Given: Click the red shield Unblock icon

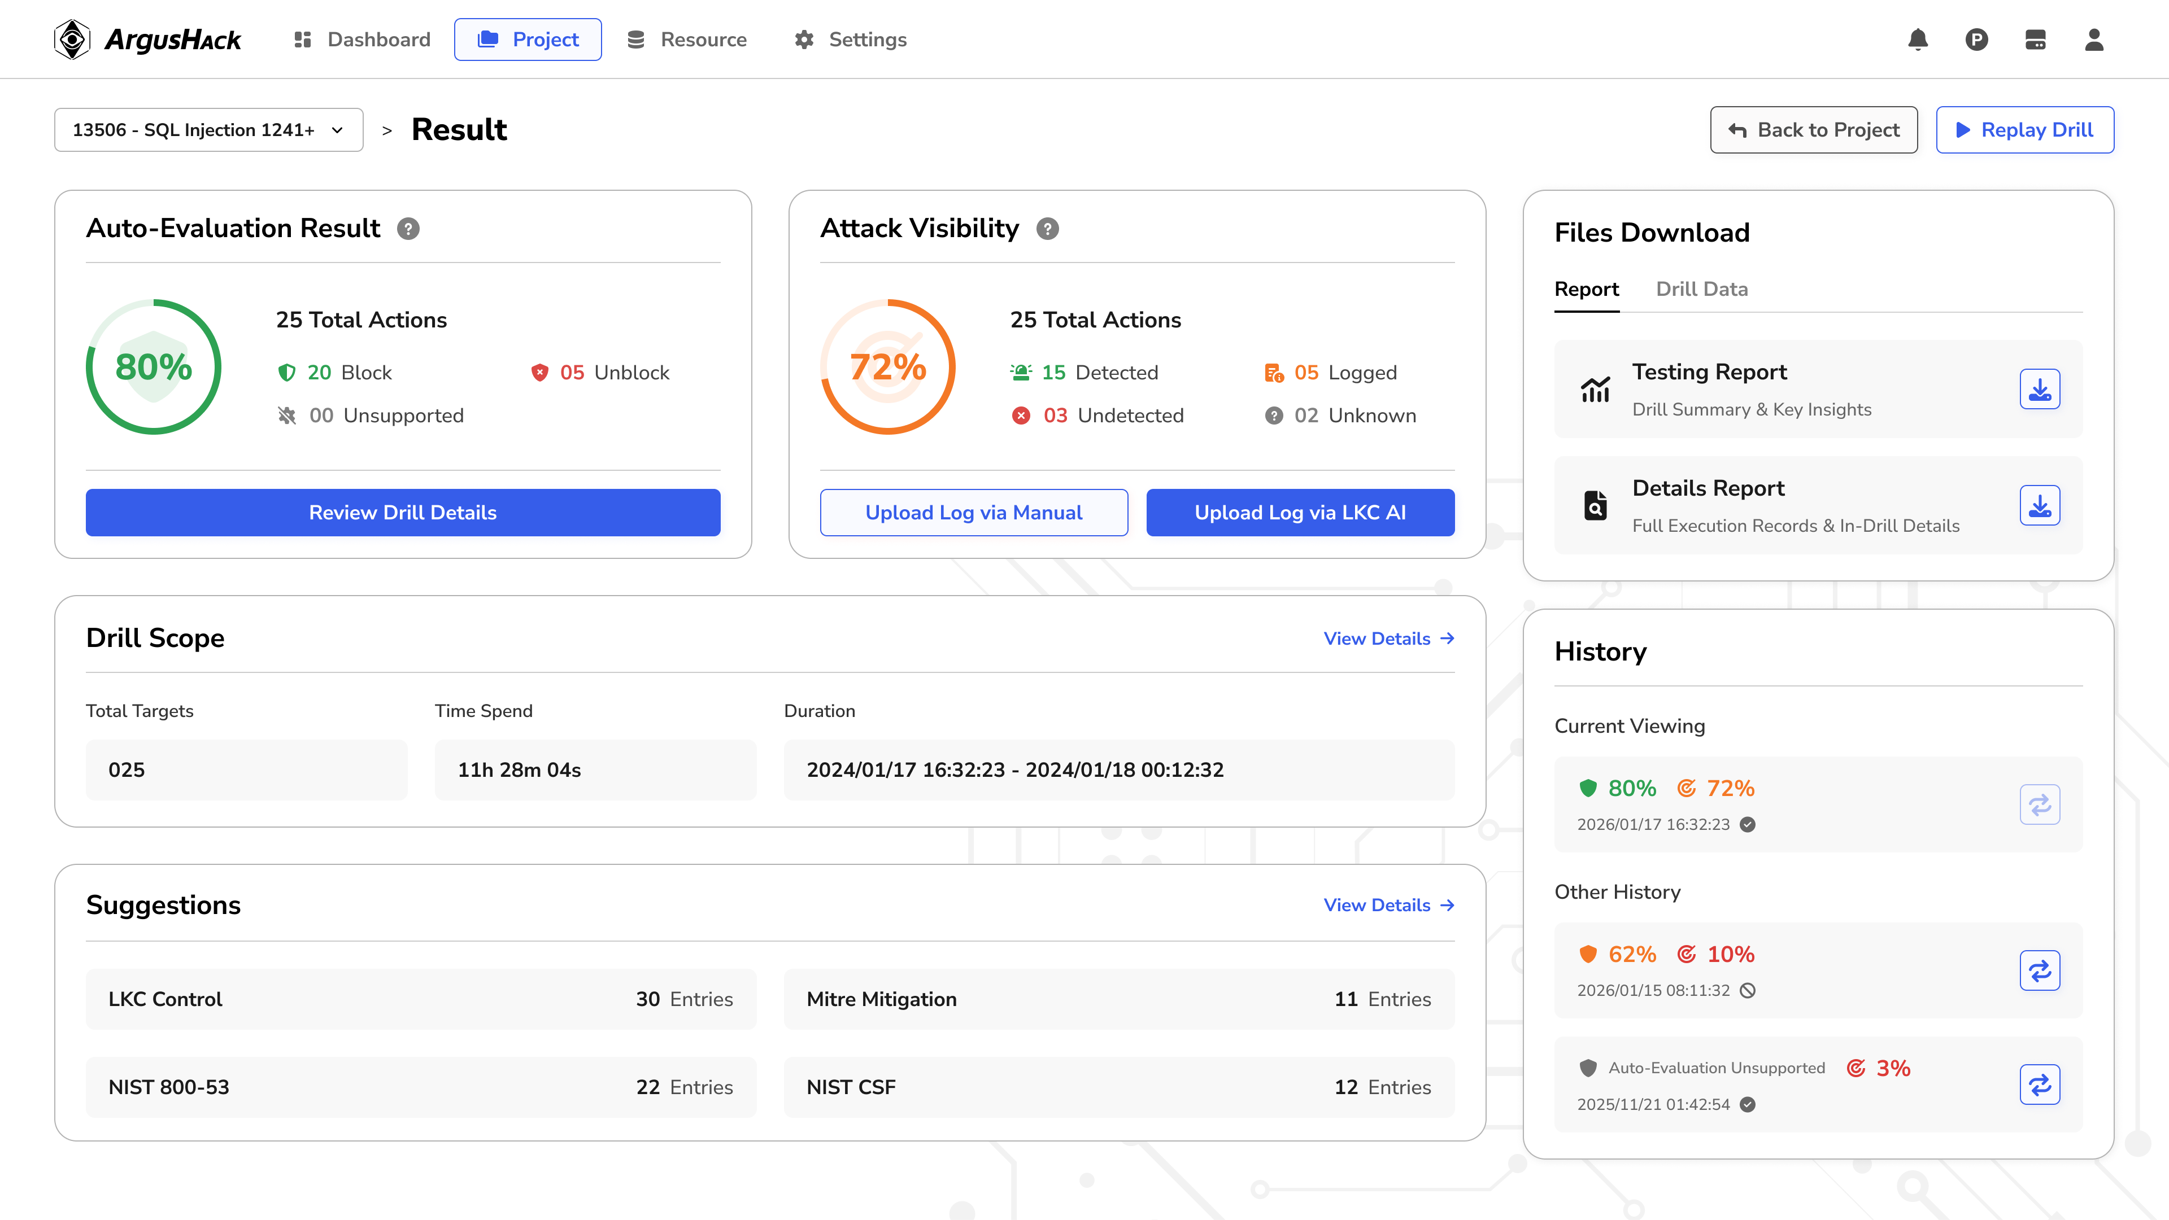Looking at the screenshot, I should click(540, 373).
